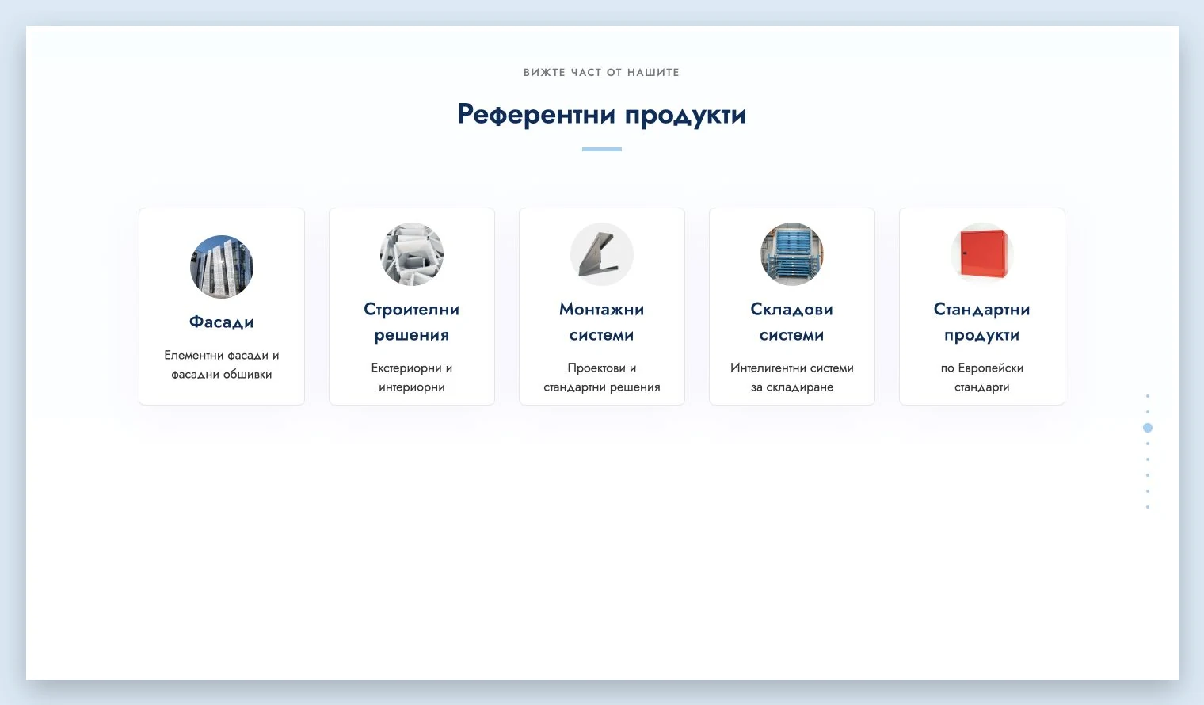Click 'Интелигентни системи за складиране' description
1204x705 pixels.
coord(792,378)
